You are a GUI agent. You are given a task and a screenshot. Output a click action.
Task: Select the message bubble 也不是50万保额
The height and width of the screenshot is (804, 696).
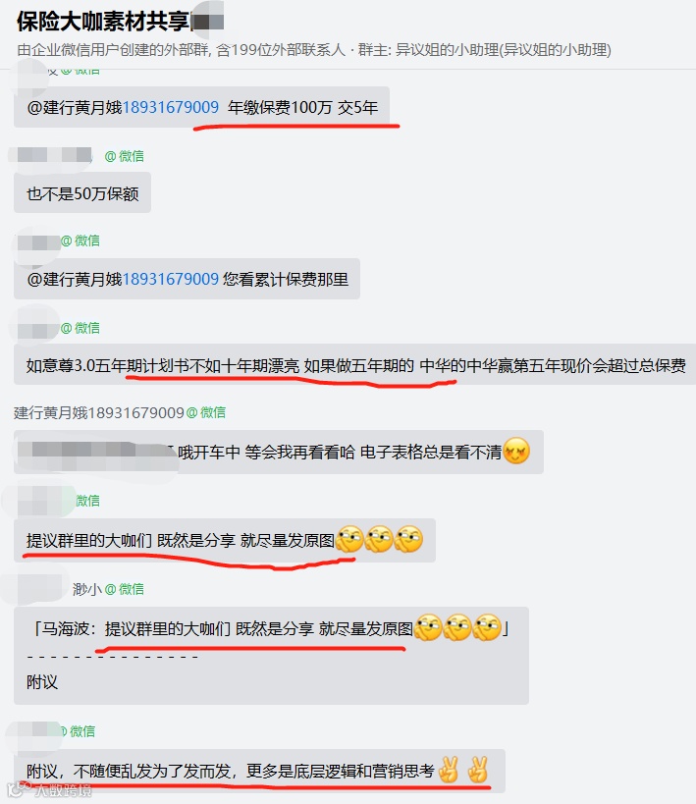click(82, 192)
